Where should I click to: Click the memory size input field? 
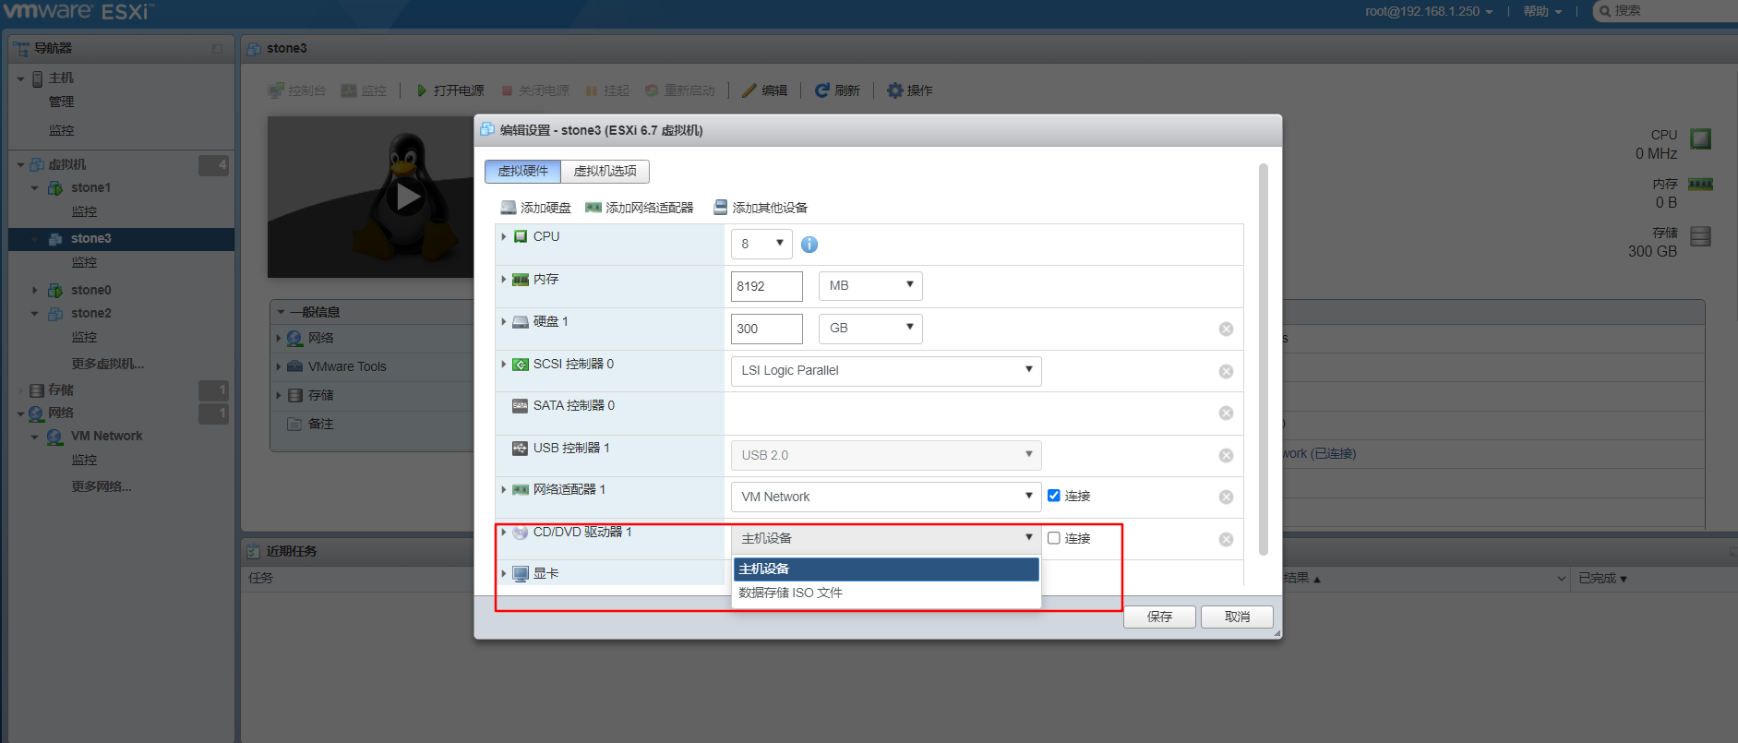(767, 286)
